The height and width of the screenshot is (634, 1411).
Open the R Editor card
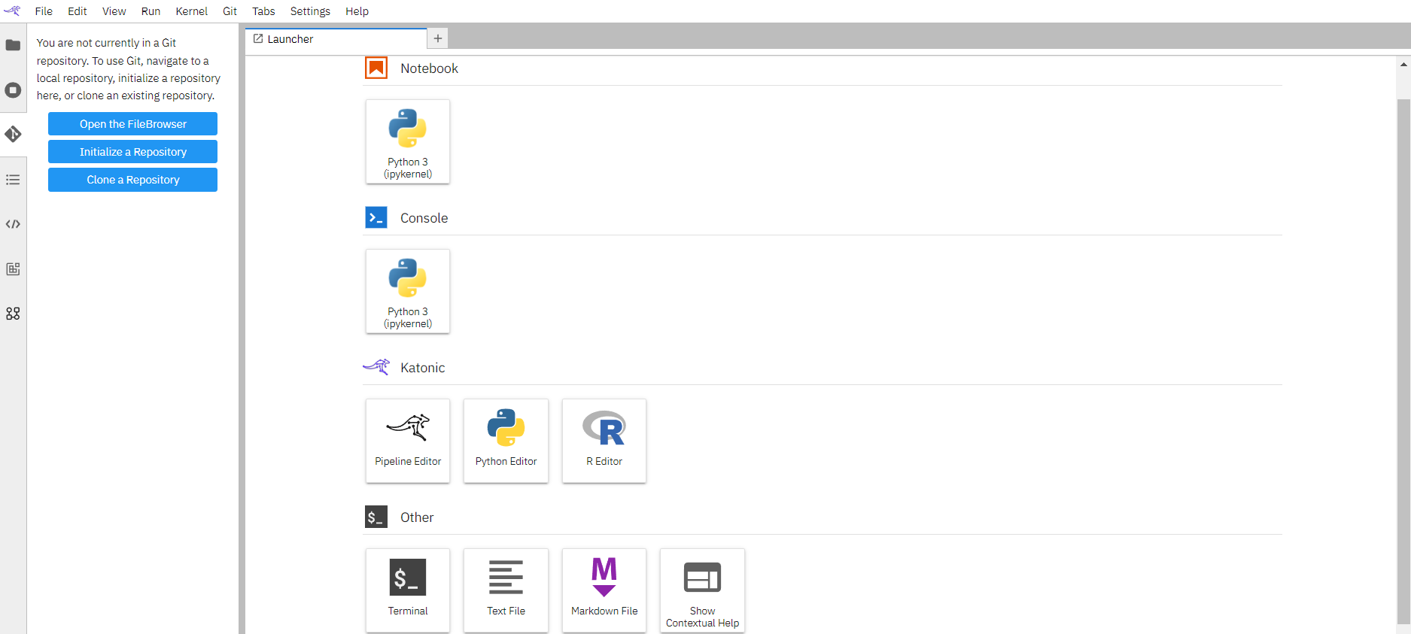[x=604, y=441]
